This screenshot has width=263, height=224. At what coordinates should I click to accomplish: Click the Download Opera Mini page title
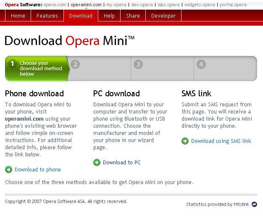tap(69, 41)
